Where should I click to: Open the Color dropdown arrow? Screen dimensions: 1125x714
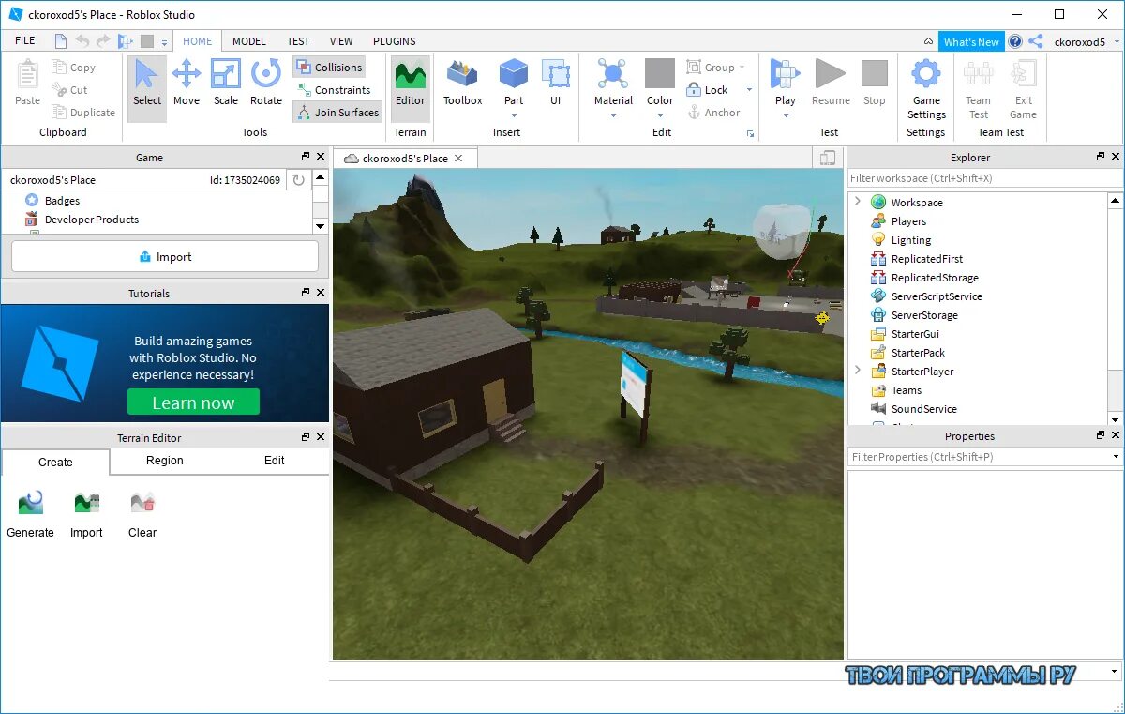(660, 116)
